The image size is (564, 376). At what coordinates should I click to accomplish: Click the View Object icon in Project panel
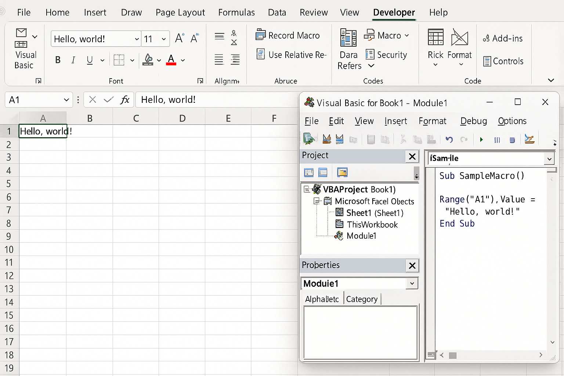pos(323,172)
